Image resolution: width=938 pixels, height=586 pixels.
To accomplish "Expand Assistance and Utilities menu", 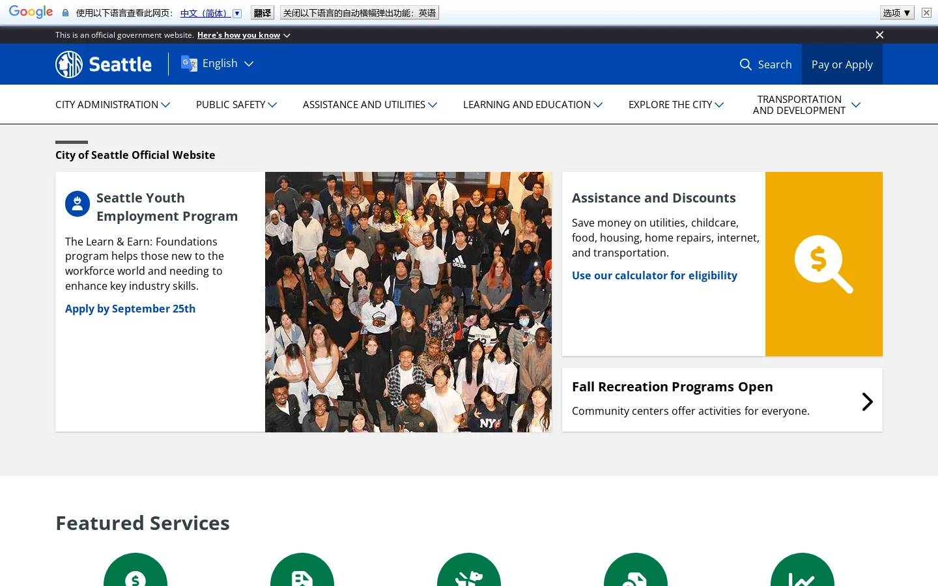I will click(x=370, y=105).
